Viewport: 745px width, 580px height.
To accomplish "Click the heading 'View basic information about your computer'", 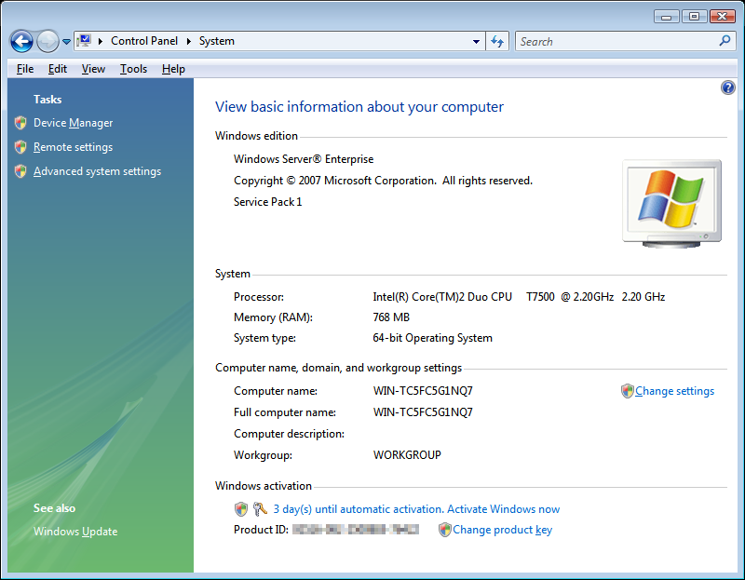I will (359, 107).
